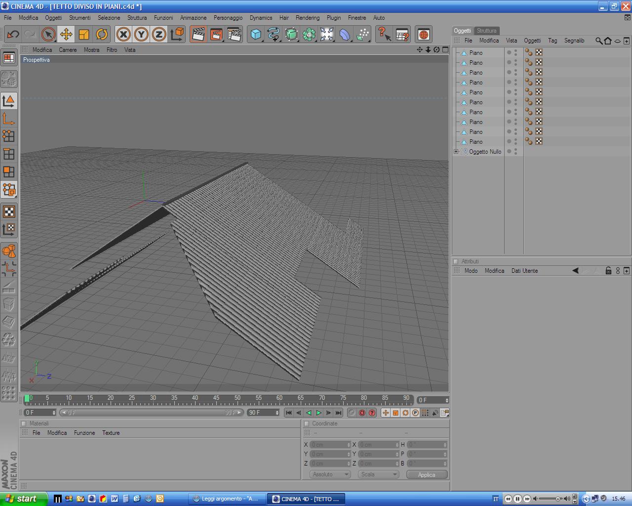Open the scene objects icon in the toolbar

(327, 34)
